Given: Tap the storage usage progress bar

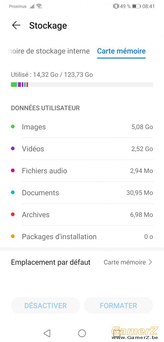Looking at the screenshot, I should point(82,85).
